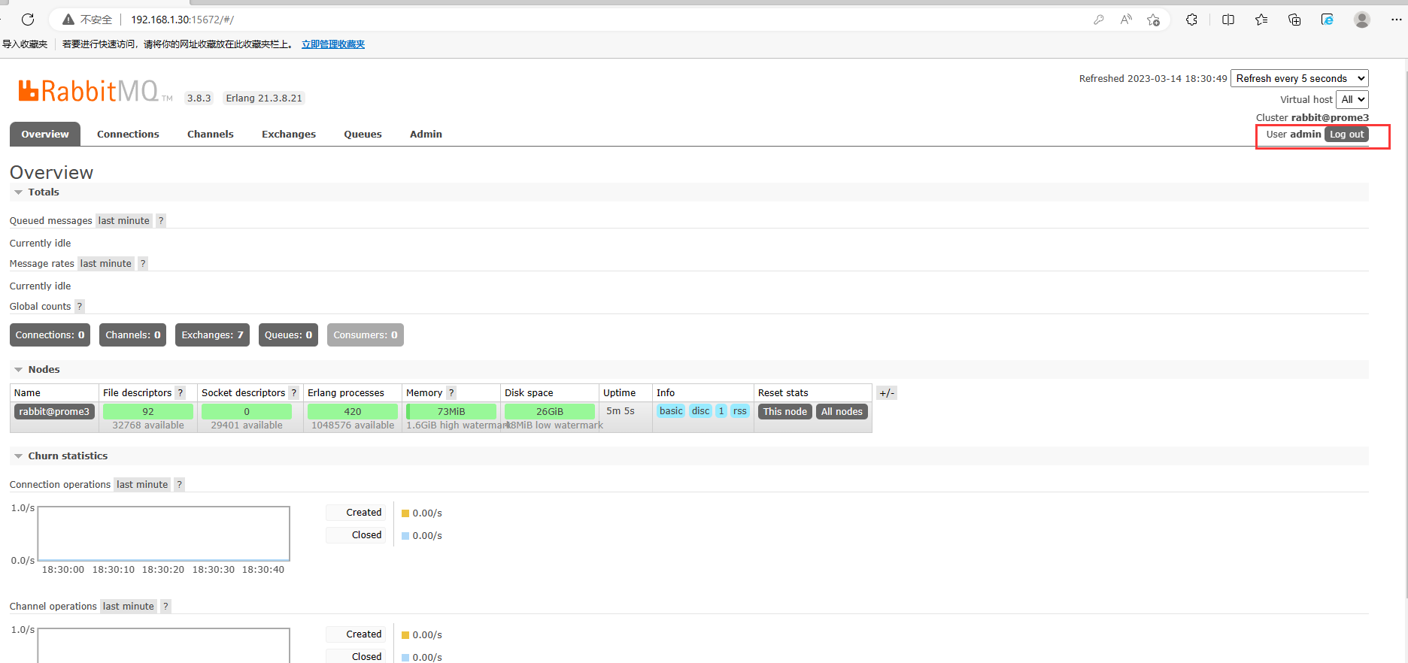This screenshot has height=663, width=1408.
Task: Open help for Global counts
Action: [x=79, y=306]
